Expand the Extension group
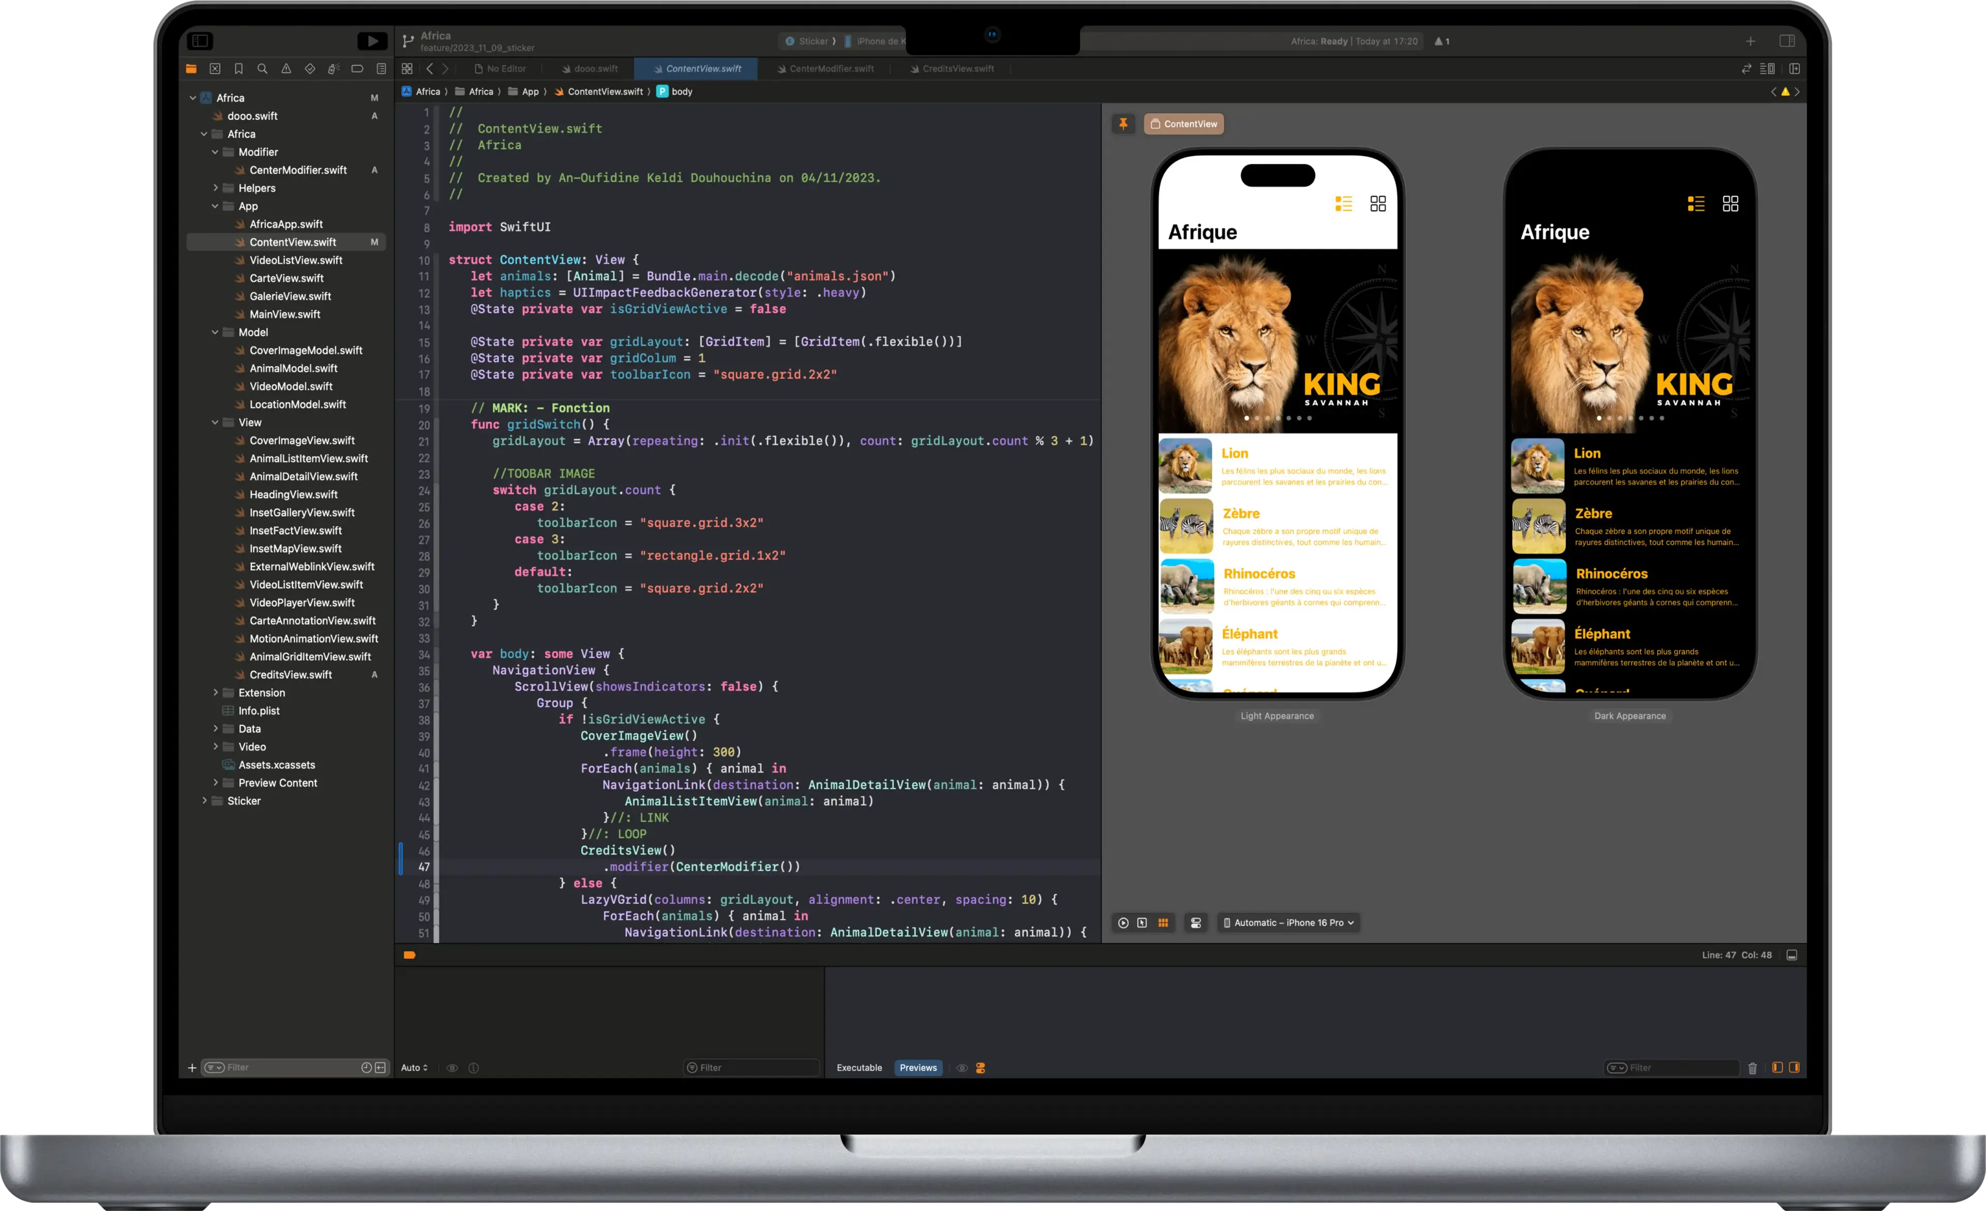 coord(215,692)
